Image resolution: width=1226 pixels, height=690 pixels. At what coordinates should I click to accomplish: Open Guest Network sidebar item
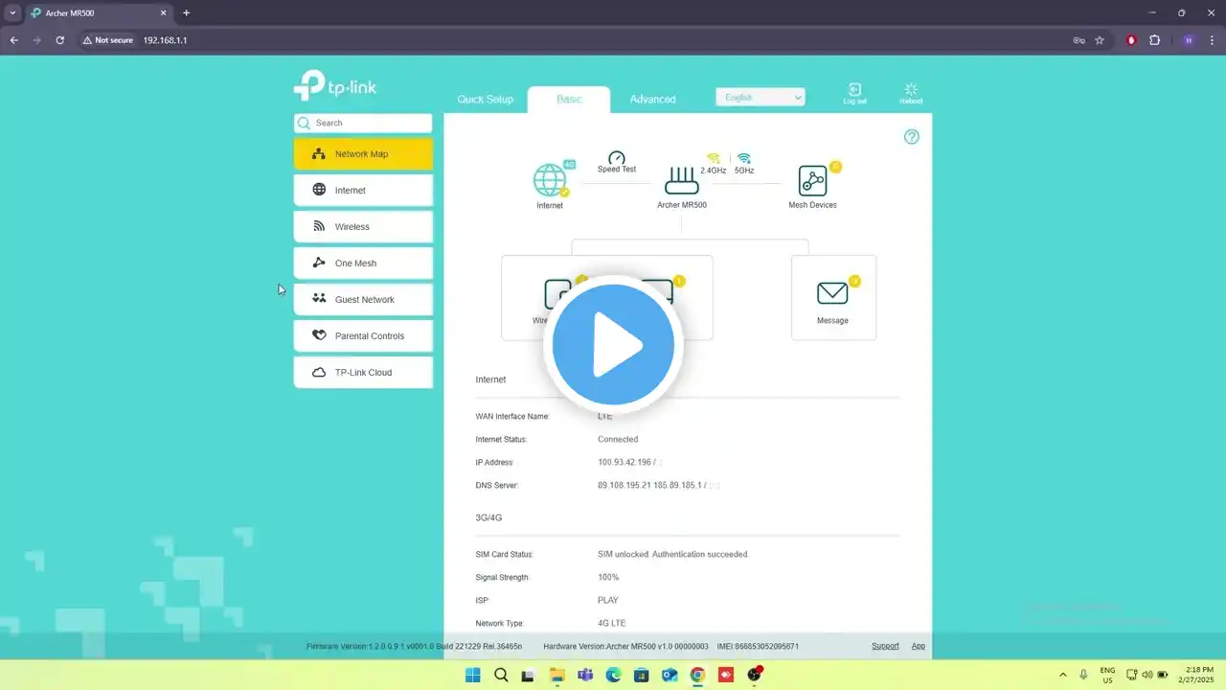point(363,300)
